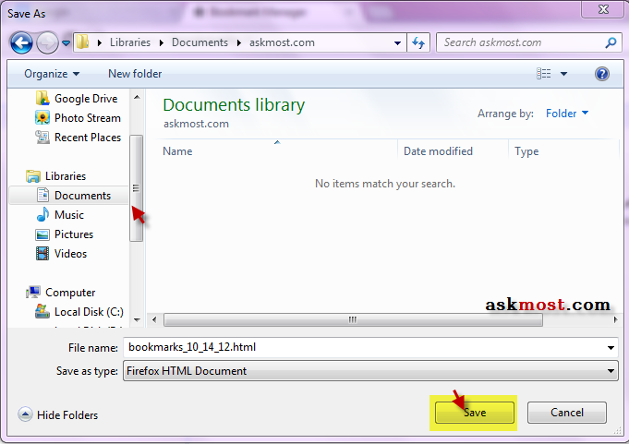This screenshot has width=629, height=444.
Task: Expand the File name history dropdown arrow
Action: tap(611, 348)
